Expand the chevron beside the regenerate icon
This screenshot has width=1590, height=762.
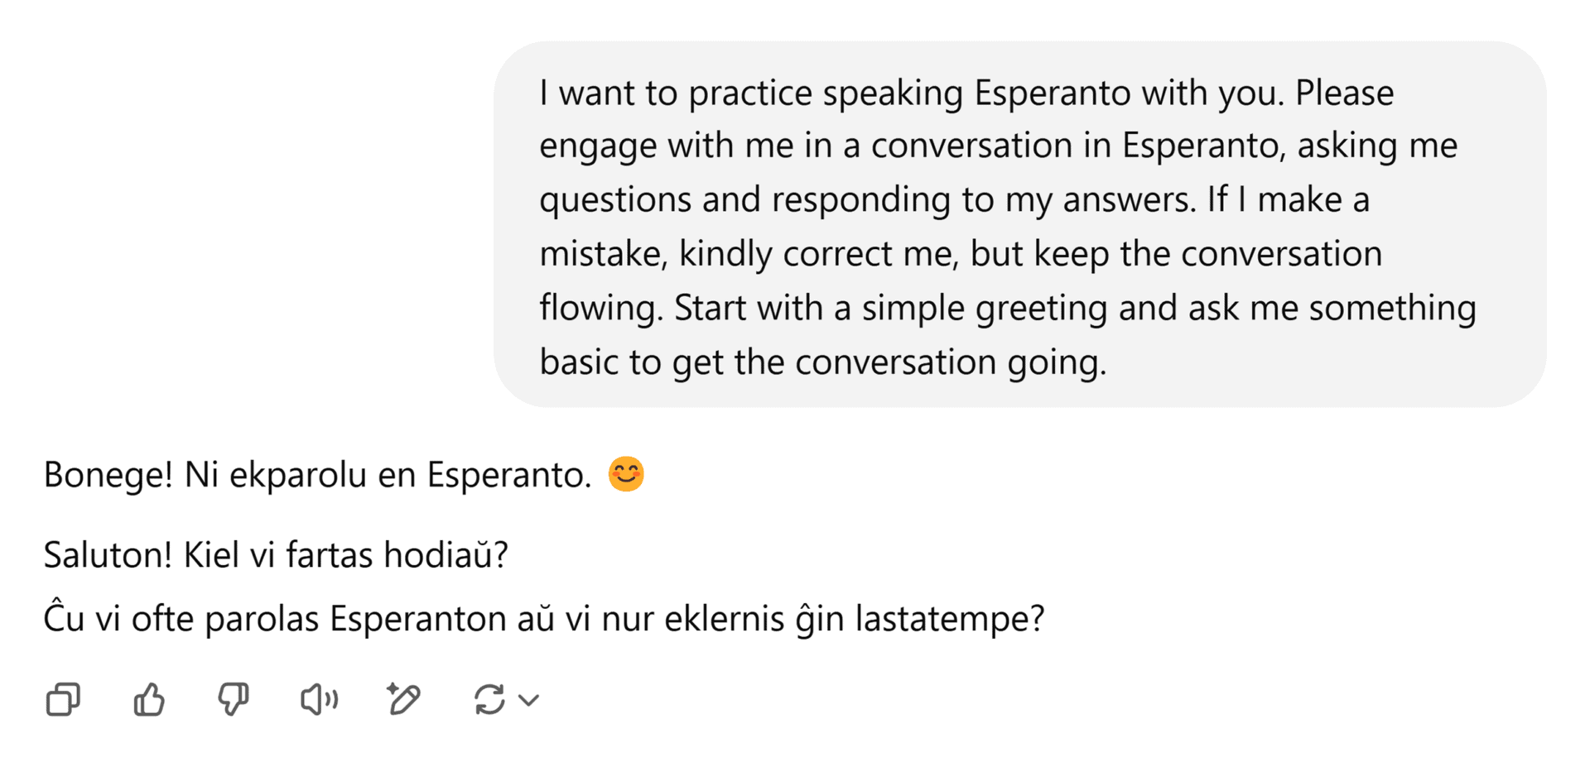pos(529,701)
